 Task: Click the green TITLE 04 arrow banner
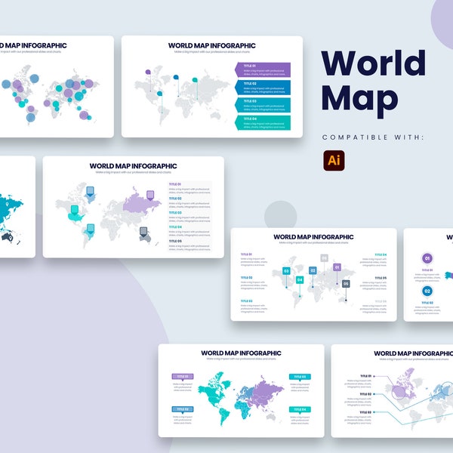pos(263,123)
